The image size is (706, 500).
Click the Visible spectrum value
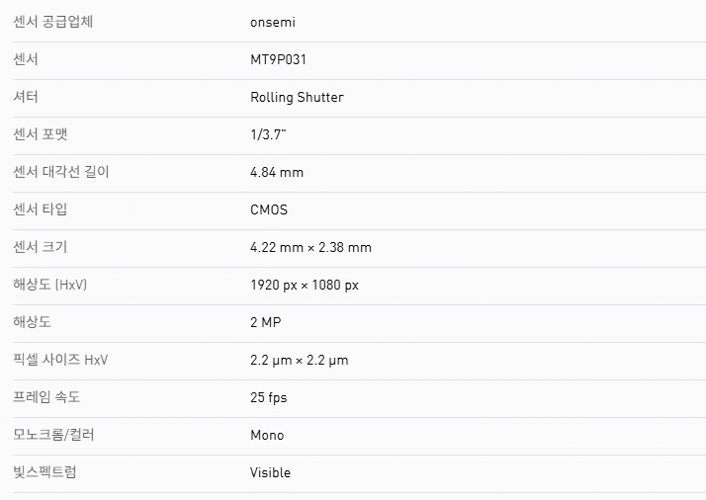[x=270, y=472]
